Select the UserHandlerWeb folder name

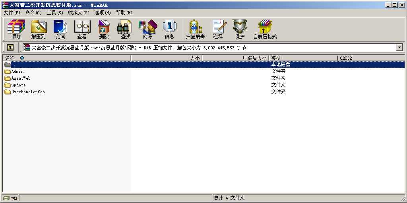(28, 92)
